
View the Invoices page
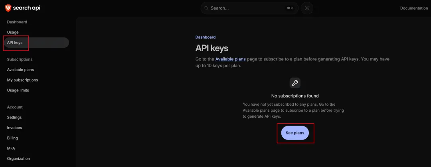[x=14, y=128]
